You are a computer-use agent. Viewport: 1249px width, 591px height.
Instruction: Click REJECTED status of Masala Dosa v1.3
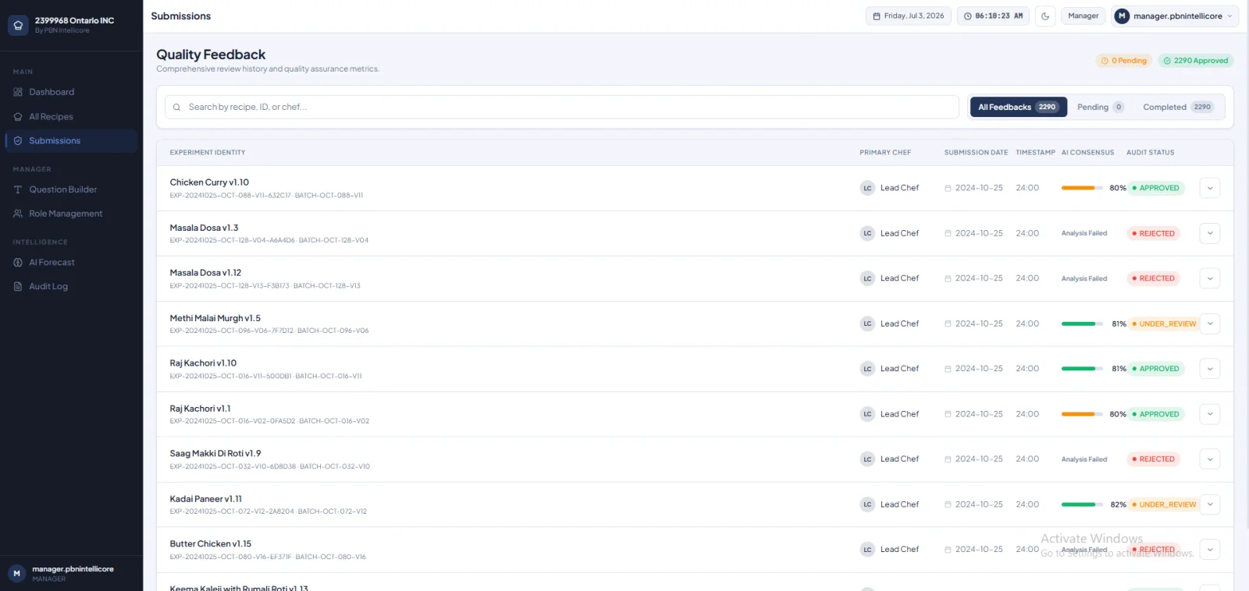point(1153,233)
